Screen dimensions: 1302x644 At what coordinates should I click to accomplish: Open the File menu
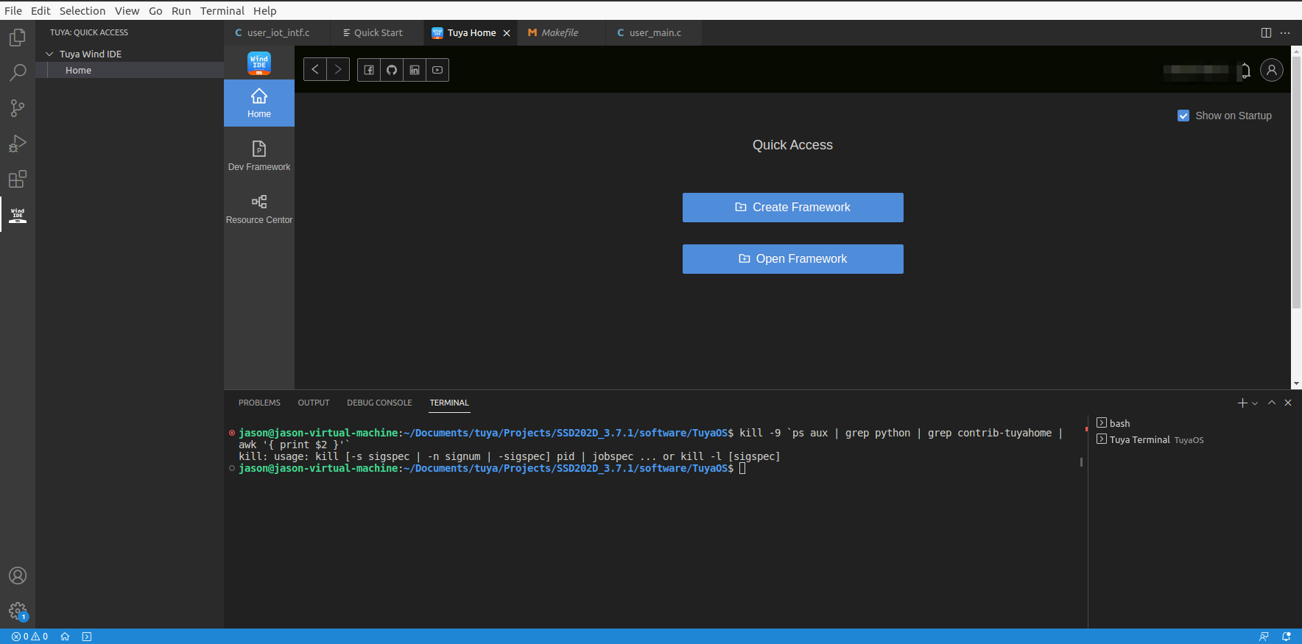[13, 10]
